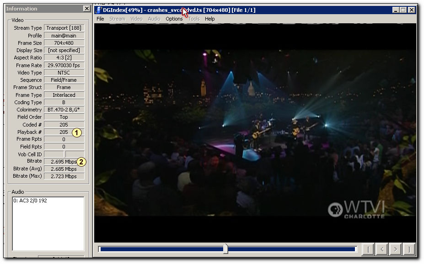Image resolution: width=424 pixels, height=264 pixels.
Task: Open the Options menu
Action: click(174, 19)
